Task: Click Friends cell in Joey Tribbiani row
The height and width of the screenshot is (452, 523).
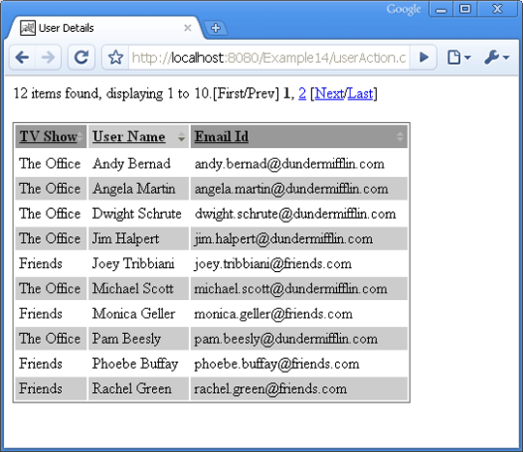Action: coord(50,263)
